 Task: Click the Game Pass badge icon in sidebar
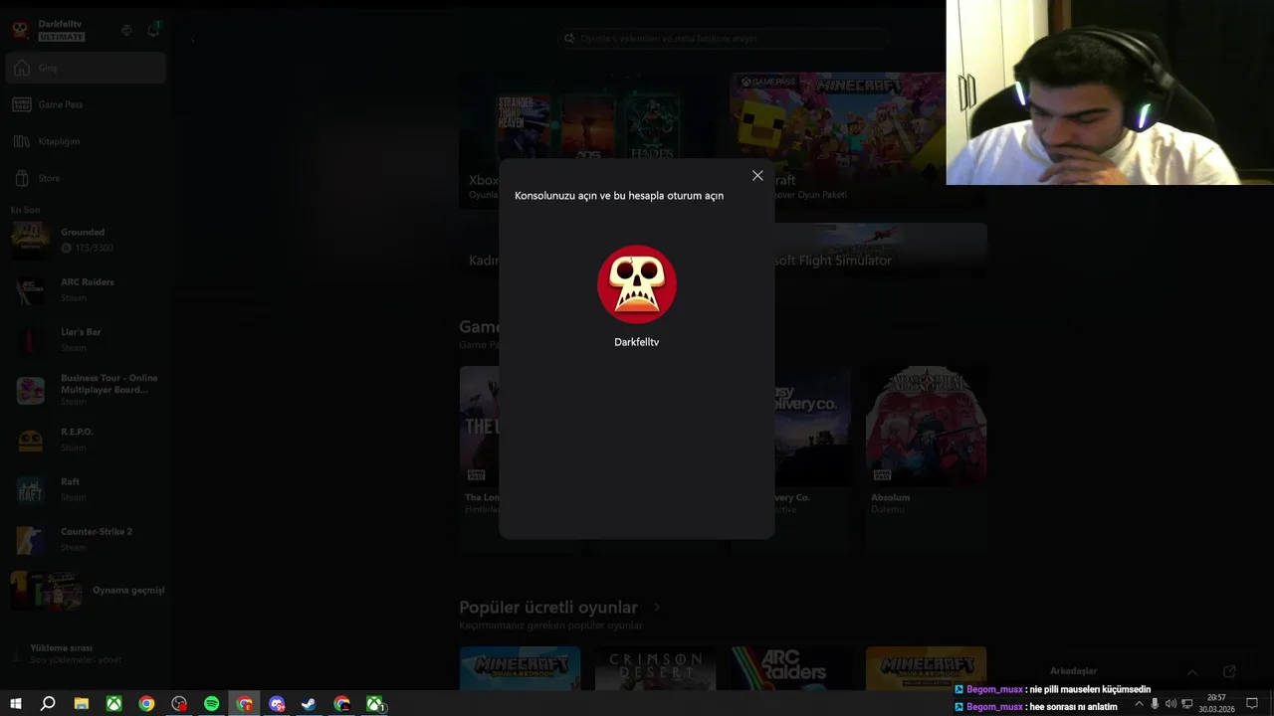(x=22, y=104)
